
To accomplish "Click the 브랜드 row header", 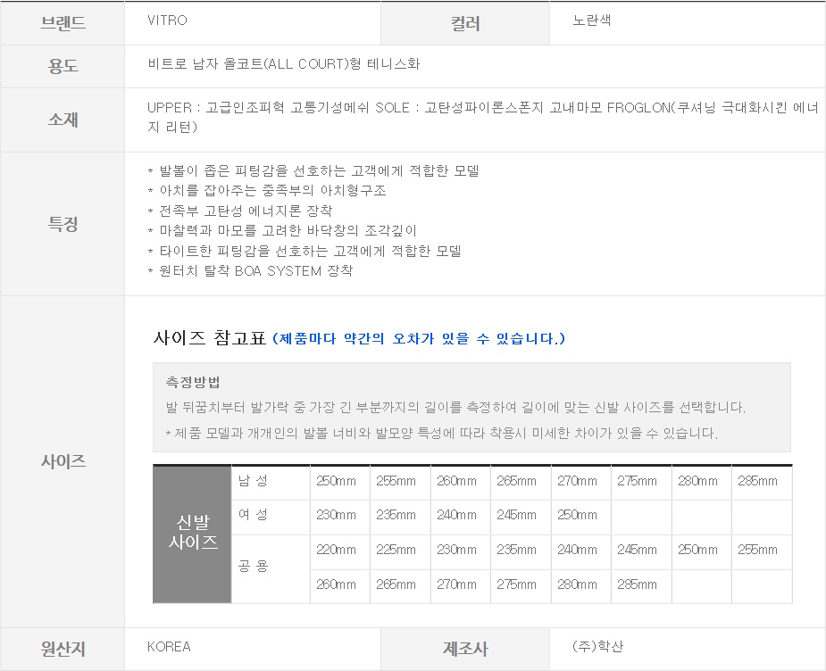I will point(63,23).
